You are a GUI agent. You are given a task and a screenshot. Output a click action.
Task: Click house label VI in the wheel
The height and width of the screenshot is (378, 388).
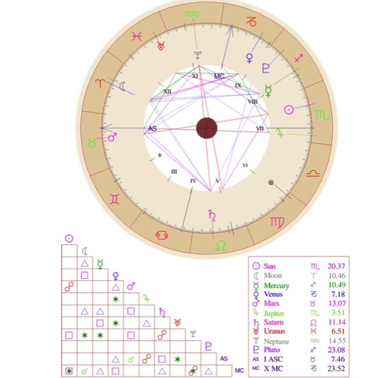(245, 165)
